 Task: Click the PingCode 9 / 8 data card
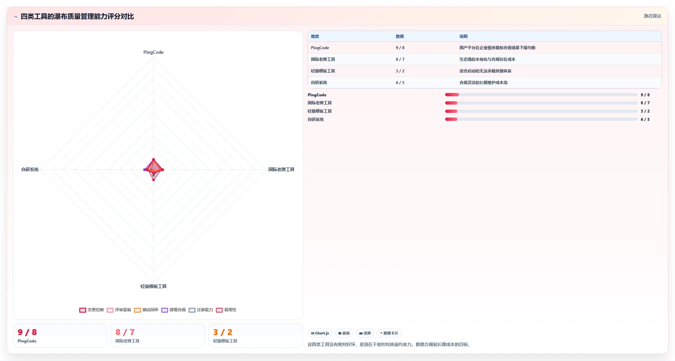click(60, 335)
